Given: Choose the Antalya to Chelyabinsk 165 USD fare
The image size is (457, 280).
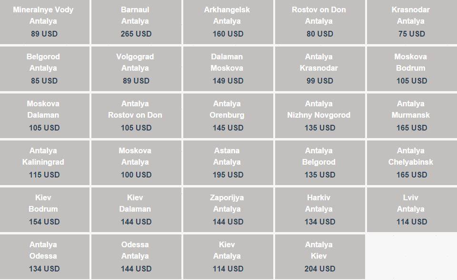Looking at the screenshot, I should [412, 163].
